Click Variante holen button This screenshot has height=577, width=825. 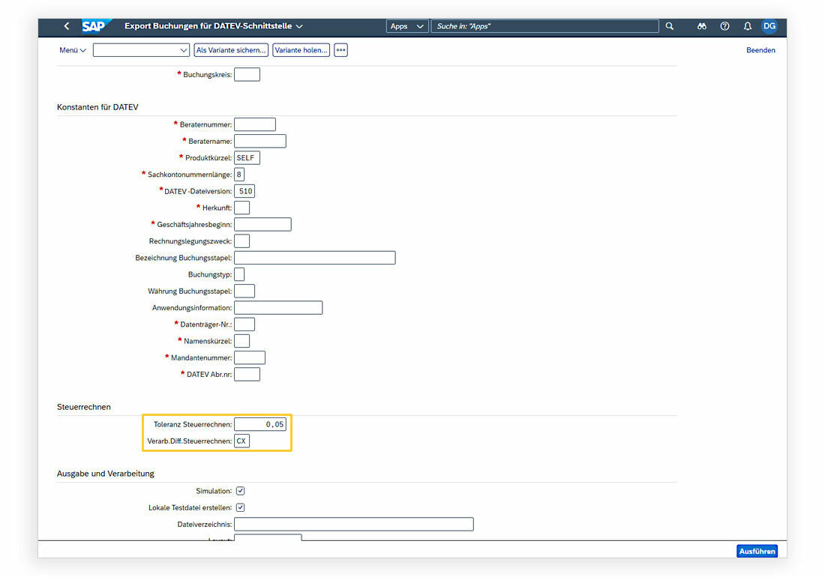[x=301, y=50]
